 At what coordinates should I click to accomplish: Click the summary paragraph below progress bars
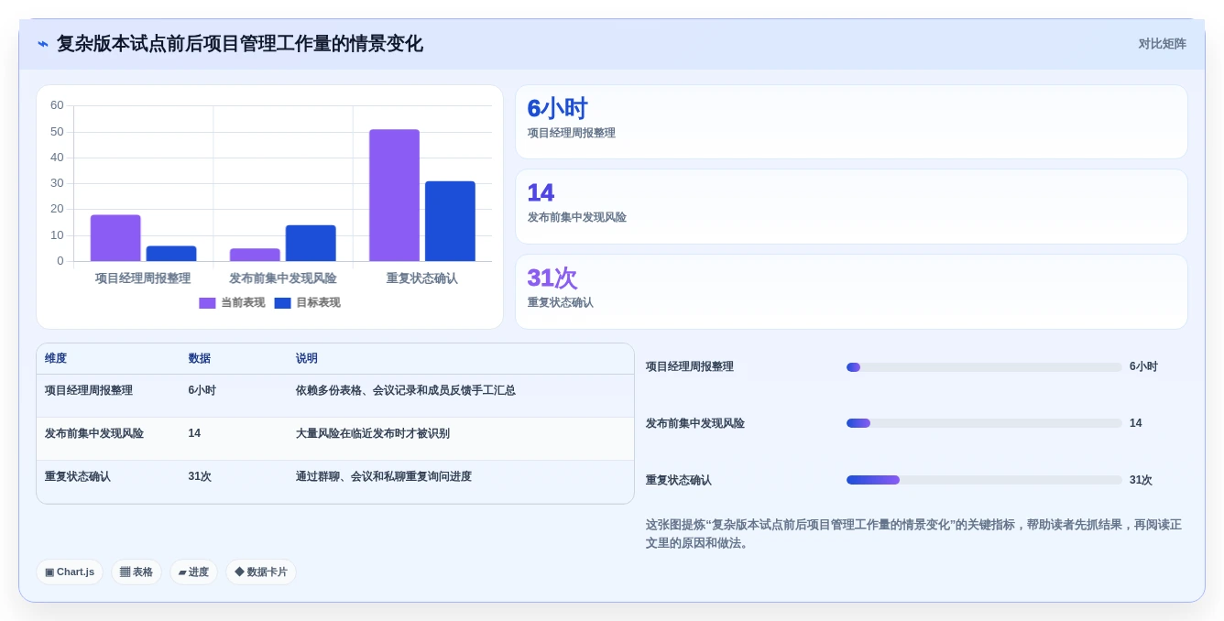914,534
